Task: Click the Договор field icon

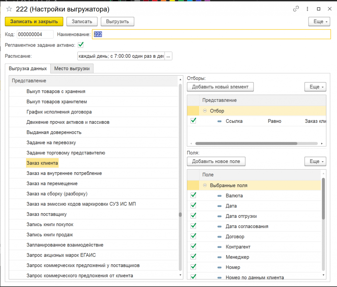Action: pos(220,237)
